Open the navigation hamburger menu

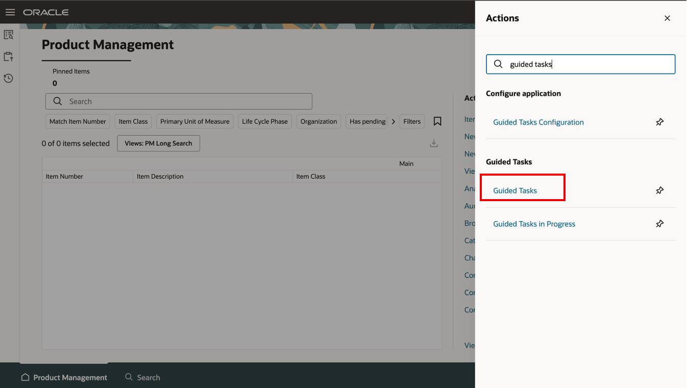tap(10, 12)
